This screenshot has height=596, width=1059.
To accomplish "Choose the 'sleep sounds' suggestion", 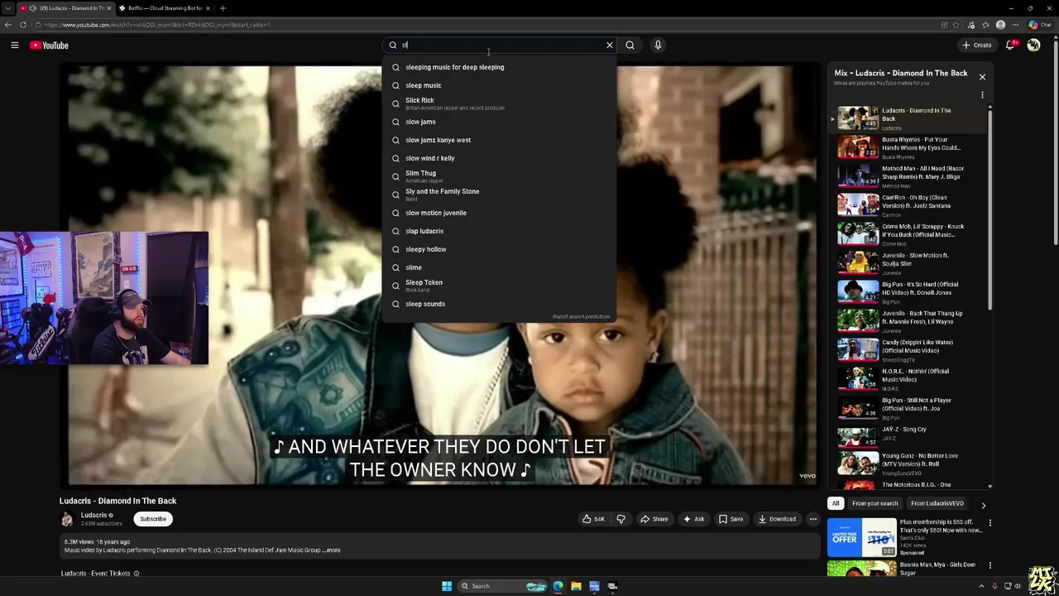I will tap(499, 304).
